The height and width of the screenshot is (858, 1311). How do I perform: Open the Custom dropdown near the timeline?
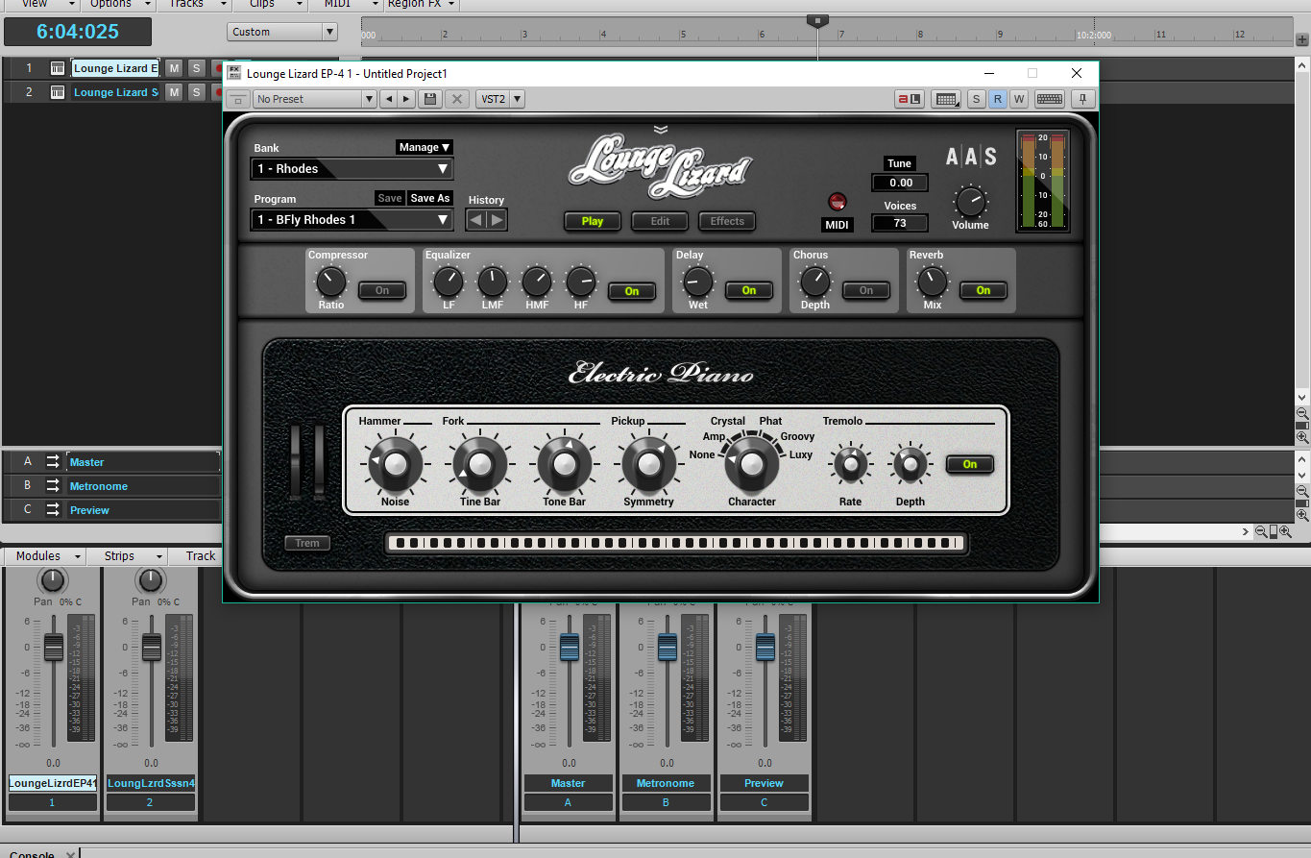[283, 32]
